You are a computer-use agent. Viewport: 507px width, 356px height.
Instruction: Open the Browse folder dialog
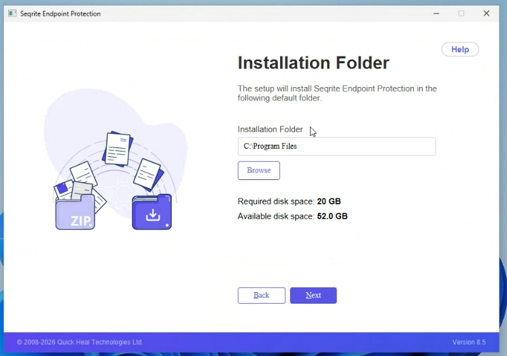(x=259, y=171)
